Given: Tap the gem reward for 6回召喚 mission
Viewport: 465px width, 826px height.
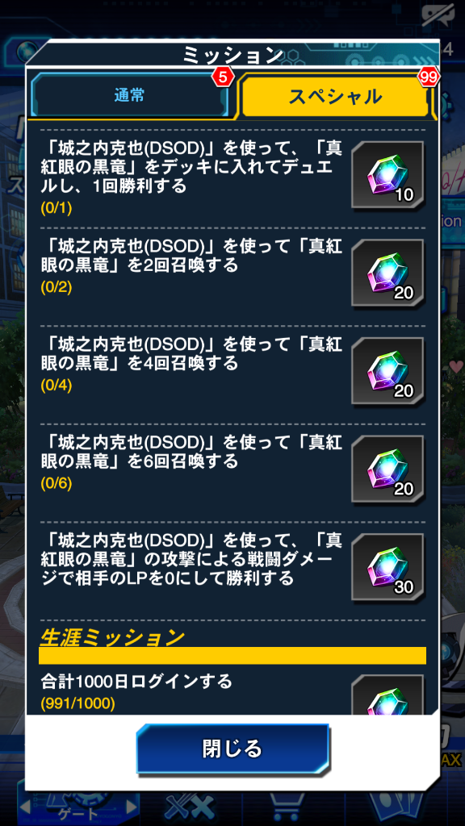Looking at the screenshot, I should point(388,469).
